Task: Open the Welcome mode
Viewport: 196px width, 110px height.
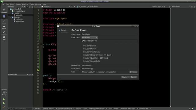Action: pyautogui.click(x=4, y=11)
